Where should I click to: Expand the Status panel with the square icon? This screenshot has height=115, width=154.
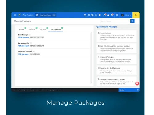coord(138,90)
